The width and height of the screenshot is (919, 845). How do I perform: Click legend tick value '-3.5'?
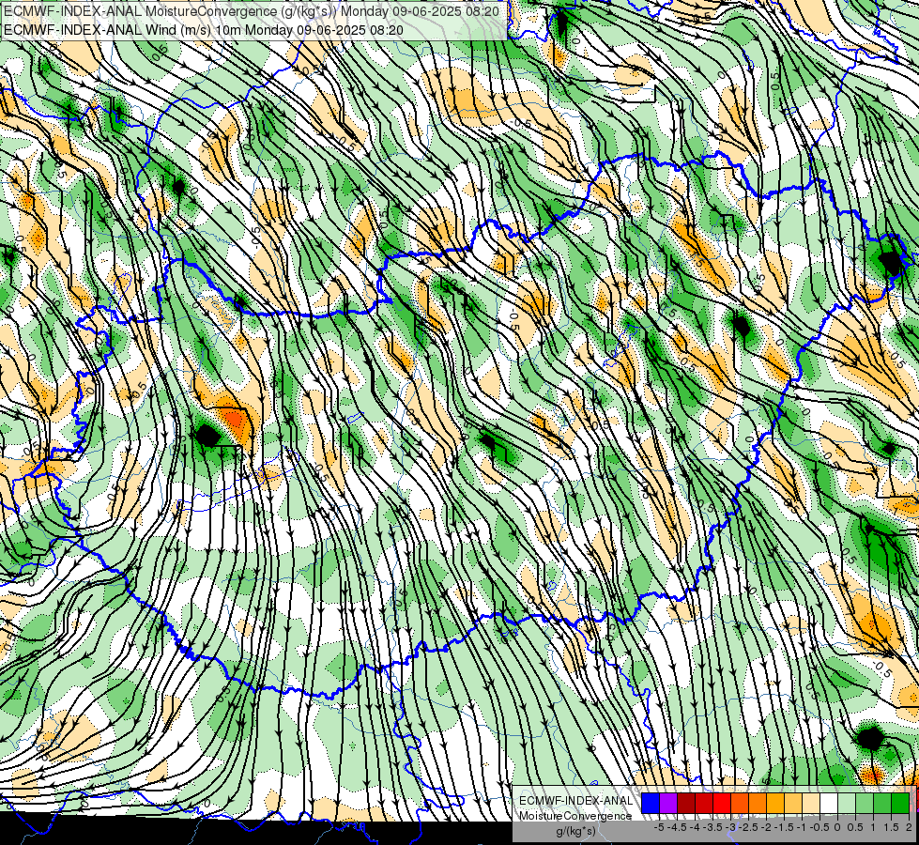point(712,827)
